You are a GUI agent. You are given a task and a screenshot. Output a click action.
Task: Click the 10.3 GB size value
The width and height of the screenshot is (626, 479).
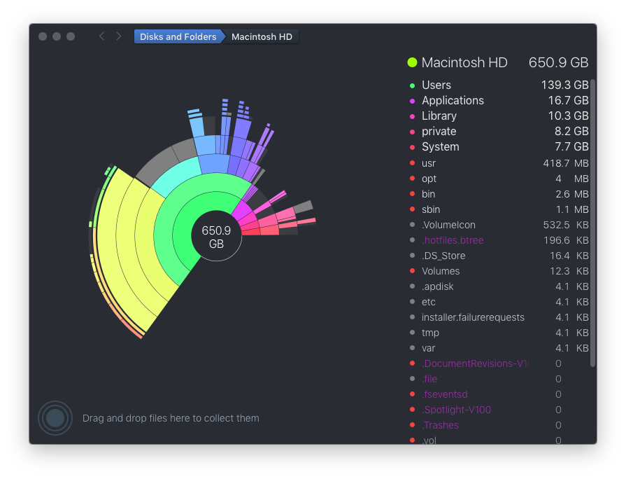click(x=568, y=116)
